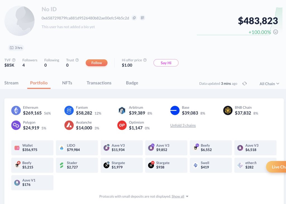Click the Avalanche chain icon
This screenshot has width=286, height=204.
69,125
